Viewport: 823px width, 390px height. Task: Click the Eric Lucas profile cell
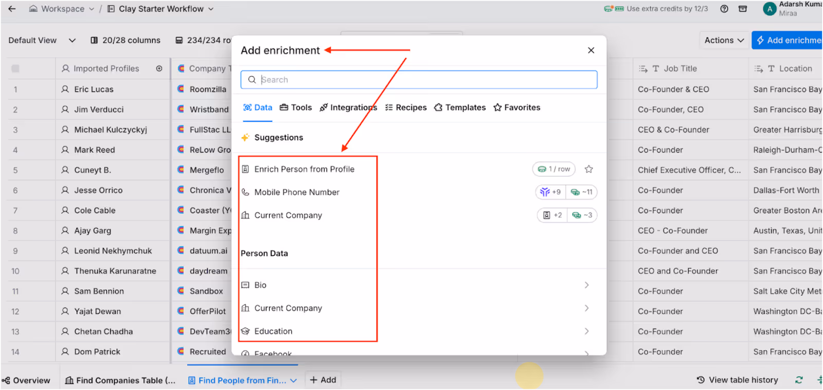[x=113, y=89]
